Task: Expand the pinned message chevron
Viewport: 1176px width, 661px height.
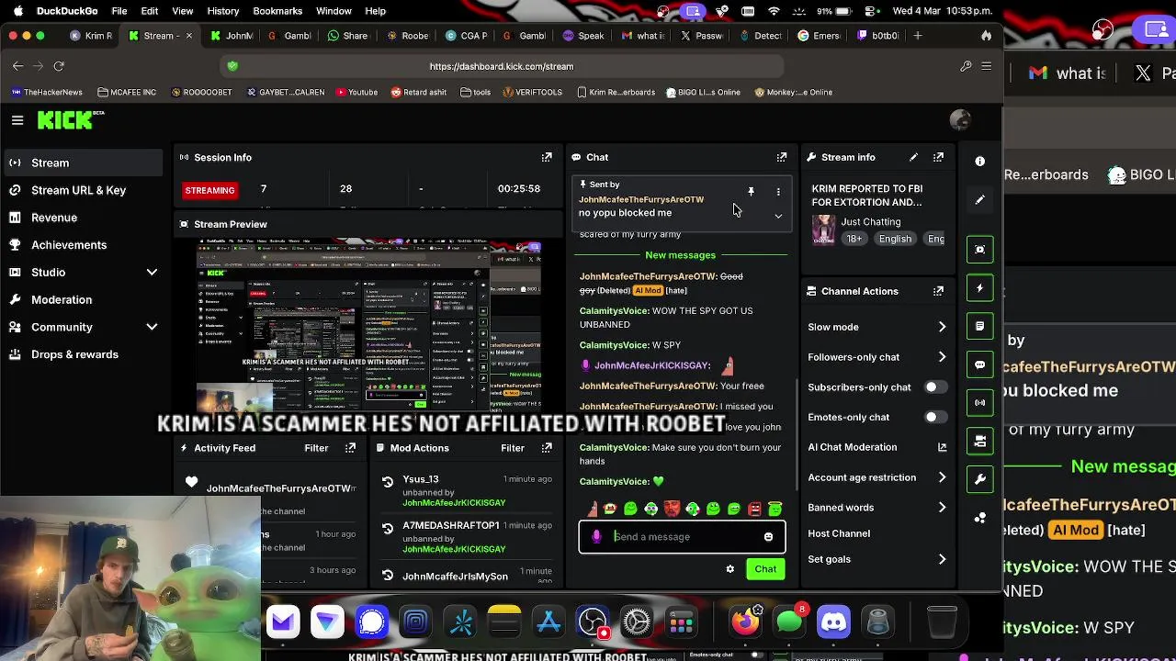Action: [778, 217]
